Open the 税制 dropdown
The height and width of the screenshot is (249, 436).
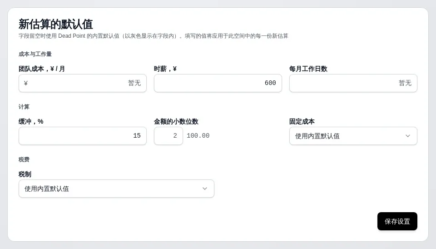(116, 189)
